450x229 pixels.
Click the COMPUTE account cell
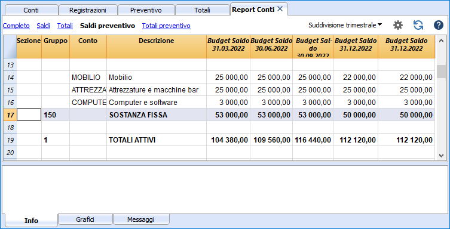[x=88, y=103]
